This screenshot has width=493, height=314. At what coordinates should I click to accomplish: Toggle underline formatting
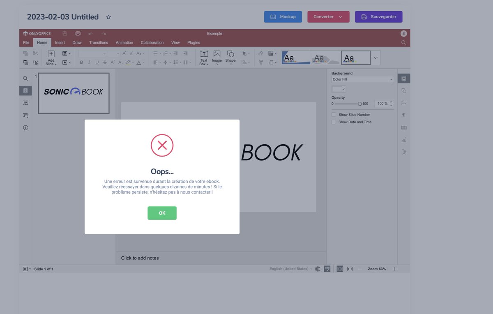click(97, 62)
